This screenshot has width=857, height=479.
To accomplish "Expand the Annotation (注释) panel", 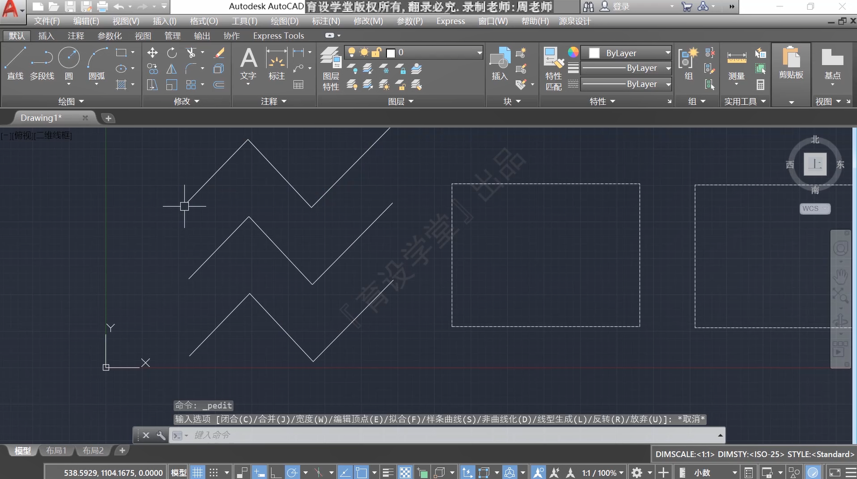I will [274, 101].
